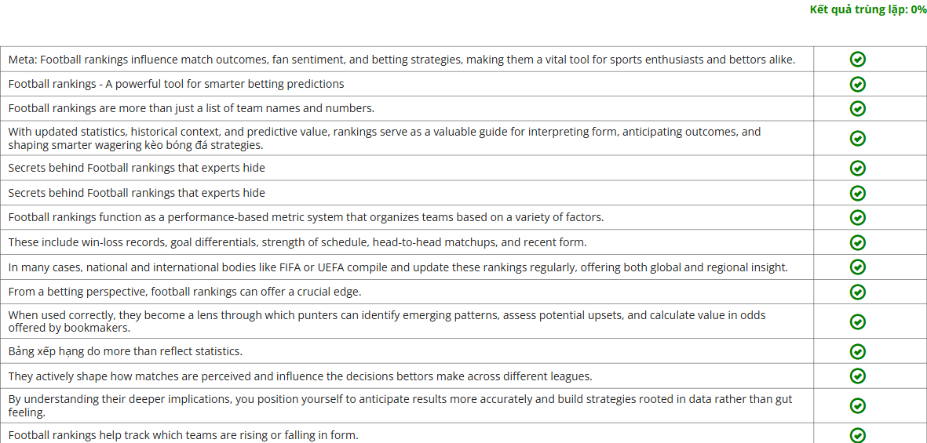Click check icon for 'They actively shape' row
927x443 pixels.
tap(858, 376)
